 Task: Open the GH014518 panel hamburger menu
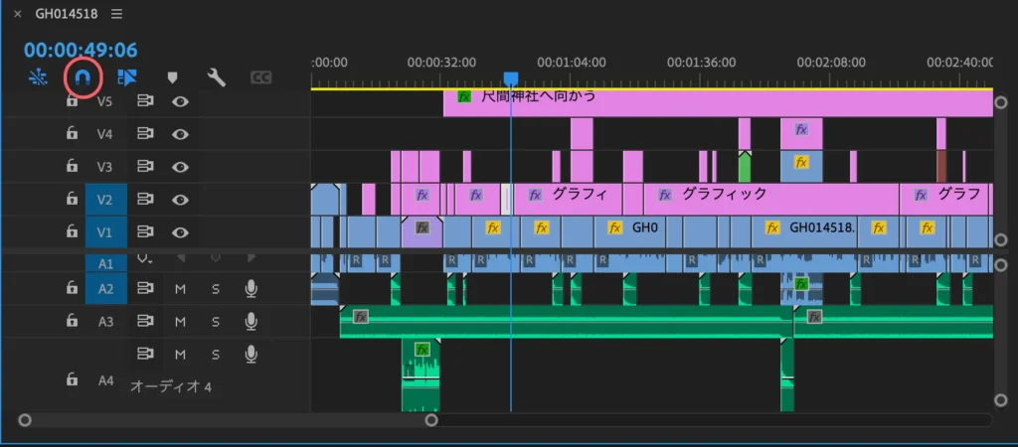(x=117, y=14)
